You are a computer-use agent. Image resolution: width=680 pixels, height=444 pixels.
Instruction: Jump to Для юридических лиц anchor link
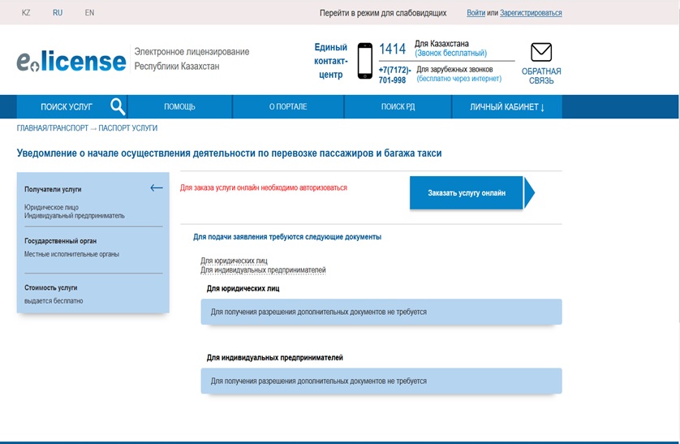coord(234,261)
